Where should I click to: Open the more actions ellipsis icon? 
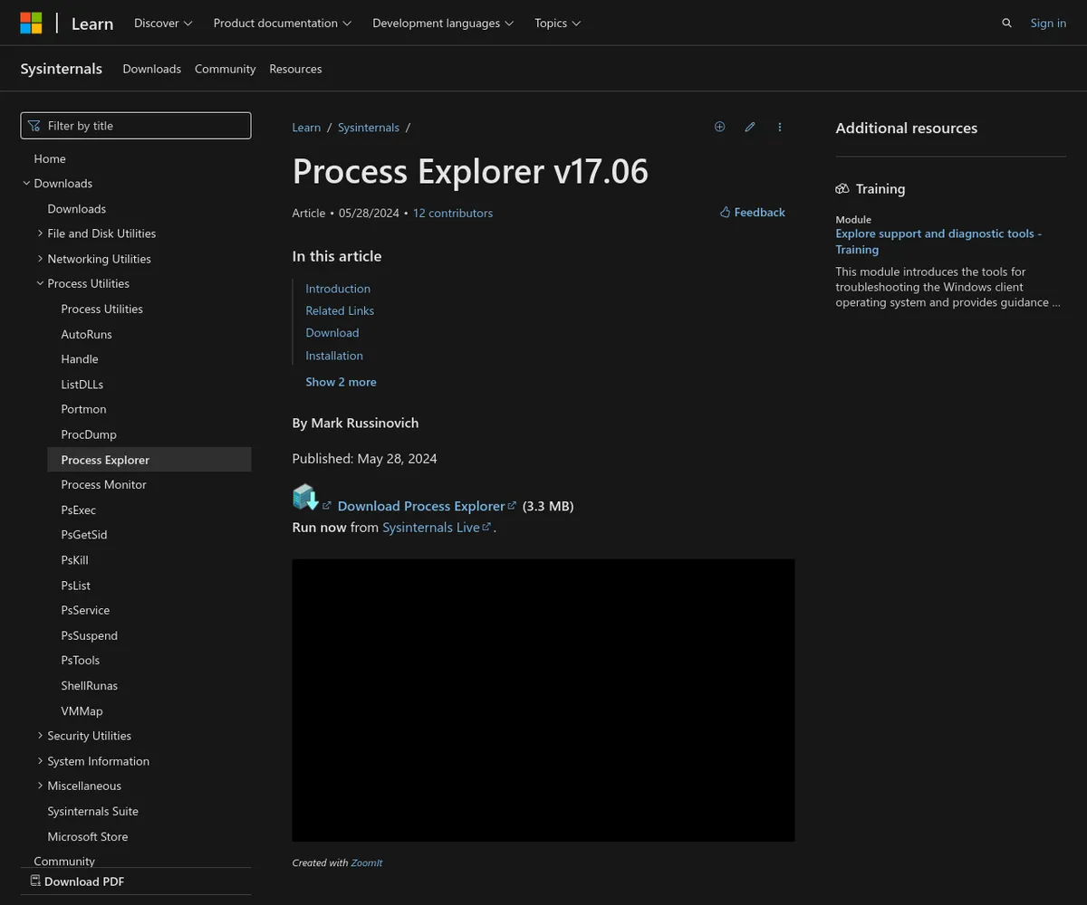click(x=779, y=128)
